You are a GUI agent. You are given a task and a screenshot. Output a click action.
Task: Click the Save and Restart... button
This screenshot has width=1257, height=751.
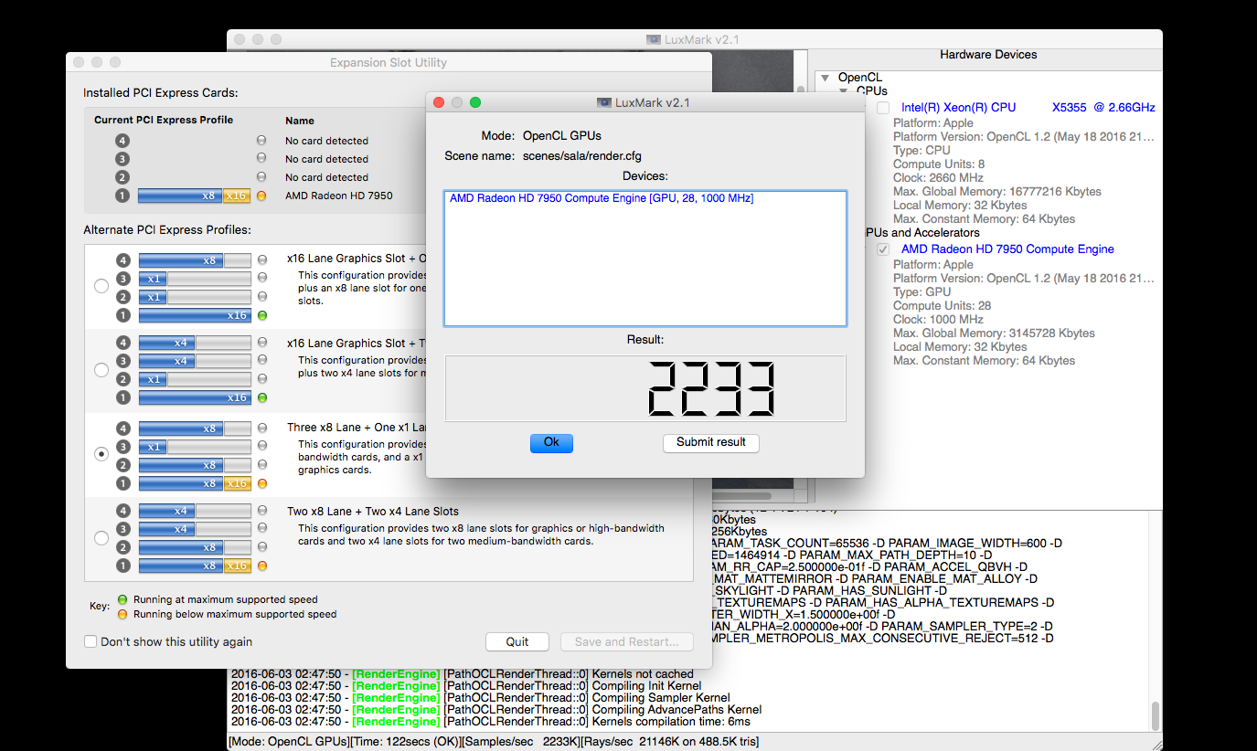click(x=627, y=641)
